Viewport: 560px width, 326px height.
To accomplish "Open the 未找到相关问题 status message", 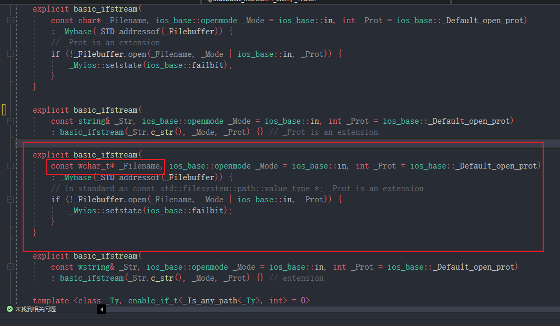I will (35, 310).
